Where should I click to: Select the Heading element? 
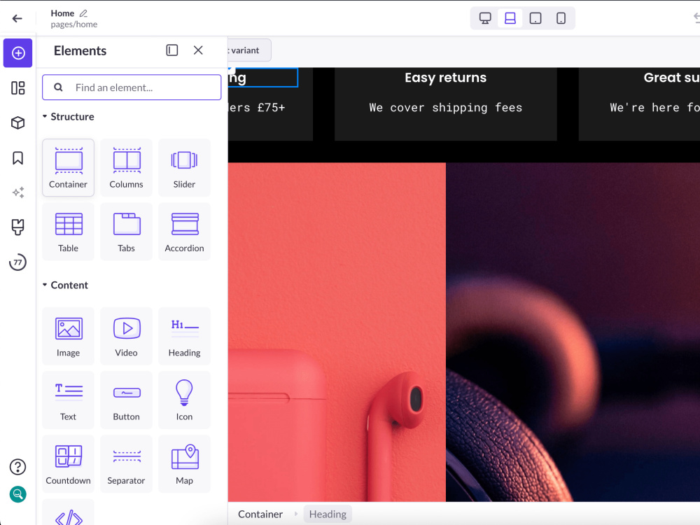tap(184, 336)
